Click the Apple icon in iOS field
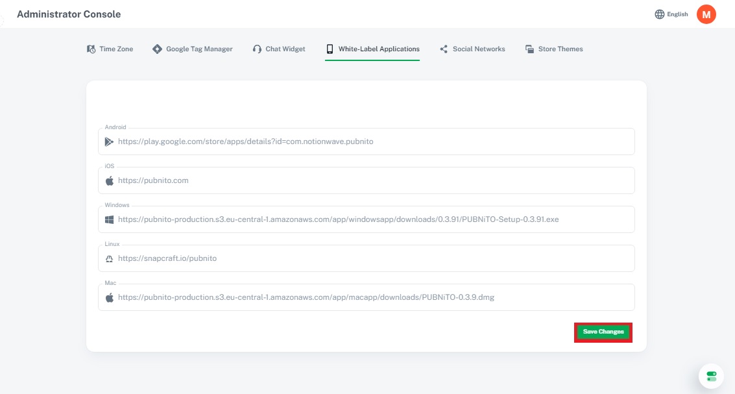The image size is (735, 394). [x=109, y=180]
